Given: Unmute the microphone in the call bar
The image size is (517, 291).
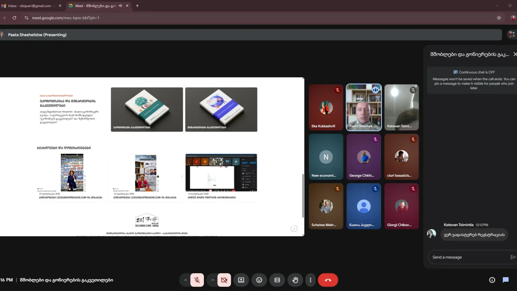Looking at the screenshot, I should click(197, 280).
